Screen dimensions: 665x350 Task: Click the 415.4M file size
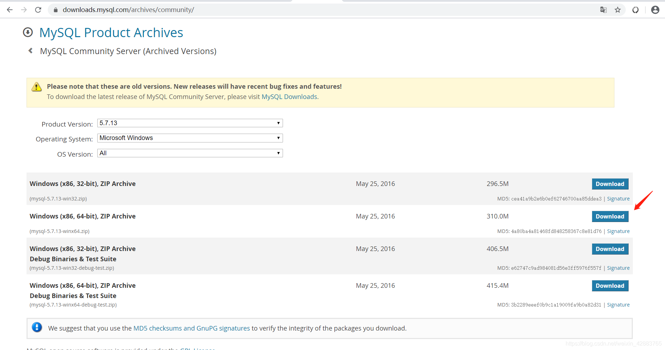(x=497, y=286)
